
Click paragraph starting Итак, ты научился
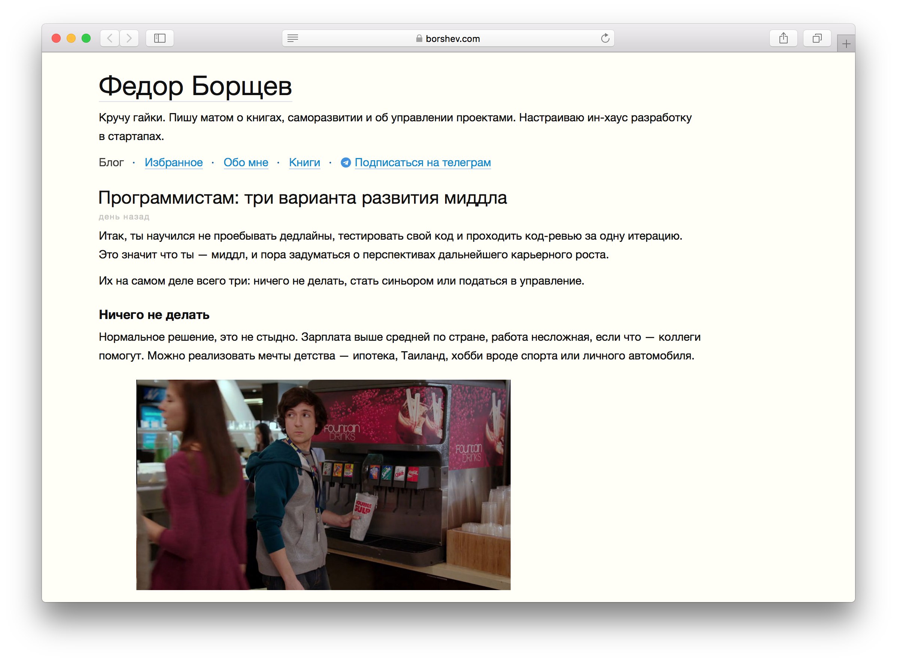[390, 245]
